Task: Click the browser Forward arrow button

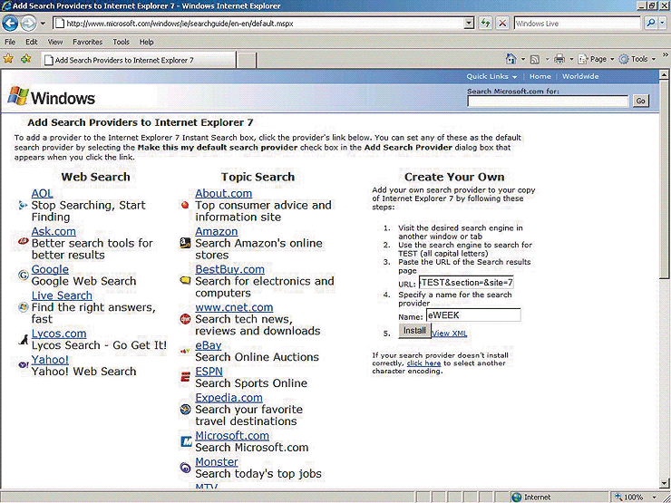Action: click(x=28, y=23)
